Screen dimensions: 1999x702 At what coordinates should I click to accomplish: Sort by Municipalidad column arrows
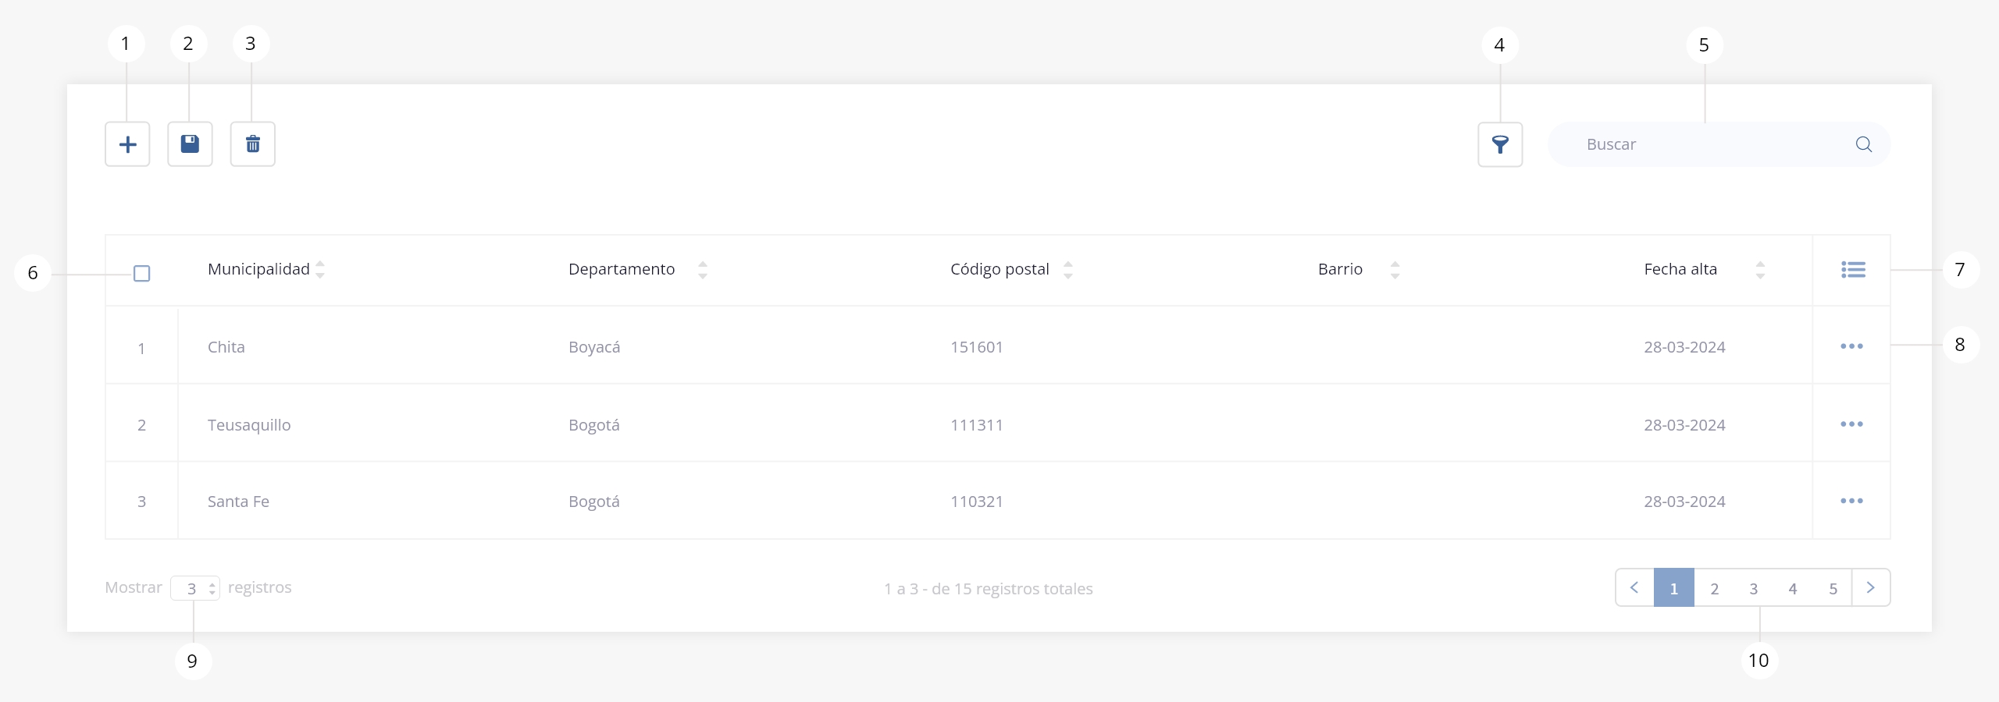320,270
